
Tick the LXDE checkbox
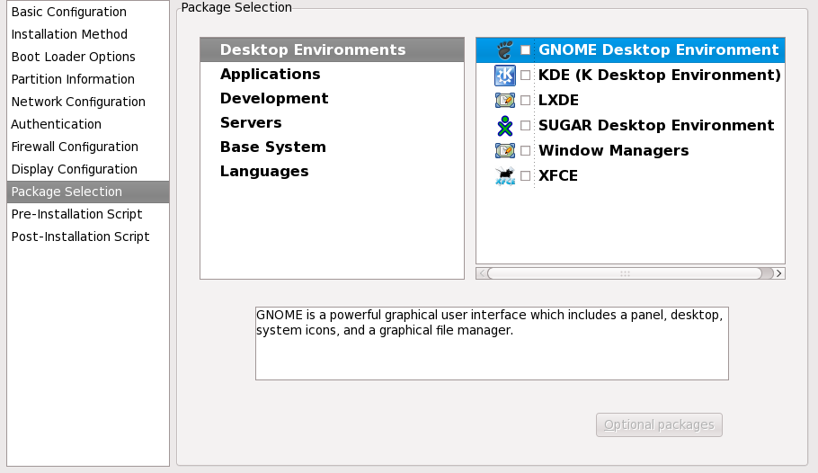tap(526, 101)
